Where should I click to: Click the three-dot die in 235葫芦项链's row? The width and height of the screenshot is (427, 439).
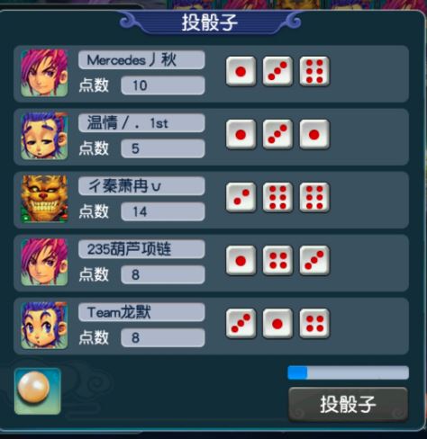pyautogui.click(x=314, y=260)
